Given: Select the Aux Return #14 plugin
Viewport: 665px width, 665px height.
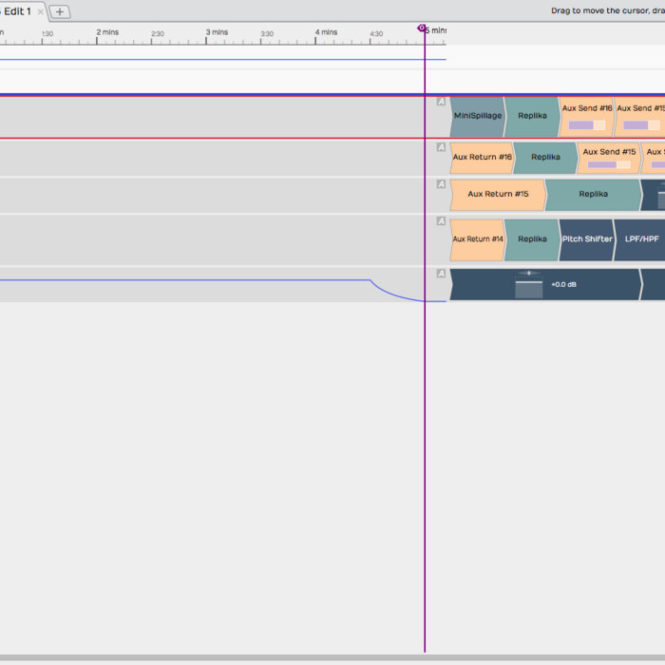Looking at the screenshot, I should click(x=477, y=238).
